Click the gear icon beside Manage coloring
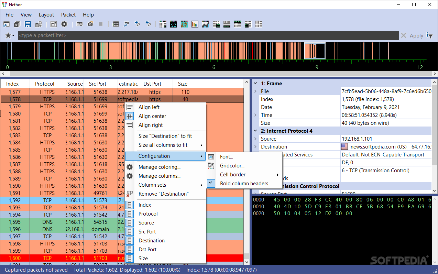 tap(130, 167)
